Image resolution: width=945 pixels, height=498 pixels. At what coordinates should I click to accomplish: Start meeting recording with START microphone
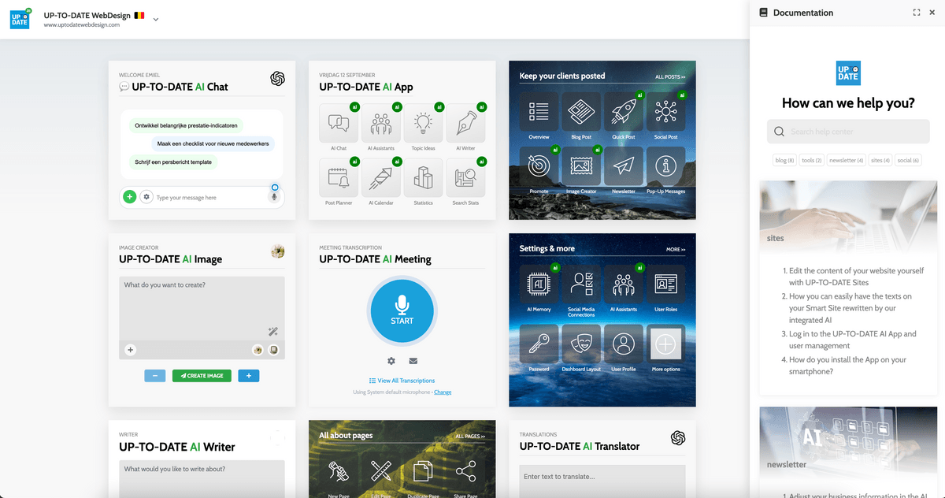tap(402, 310)
